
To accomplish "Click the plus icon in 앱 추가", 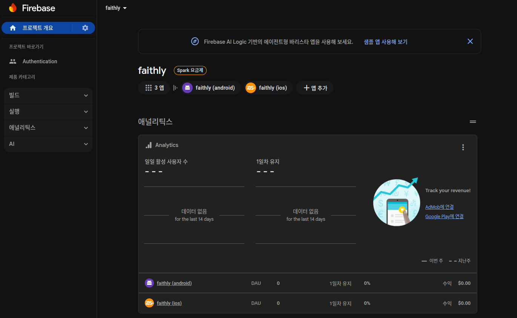I will (x=307, y=88).
